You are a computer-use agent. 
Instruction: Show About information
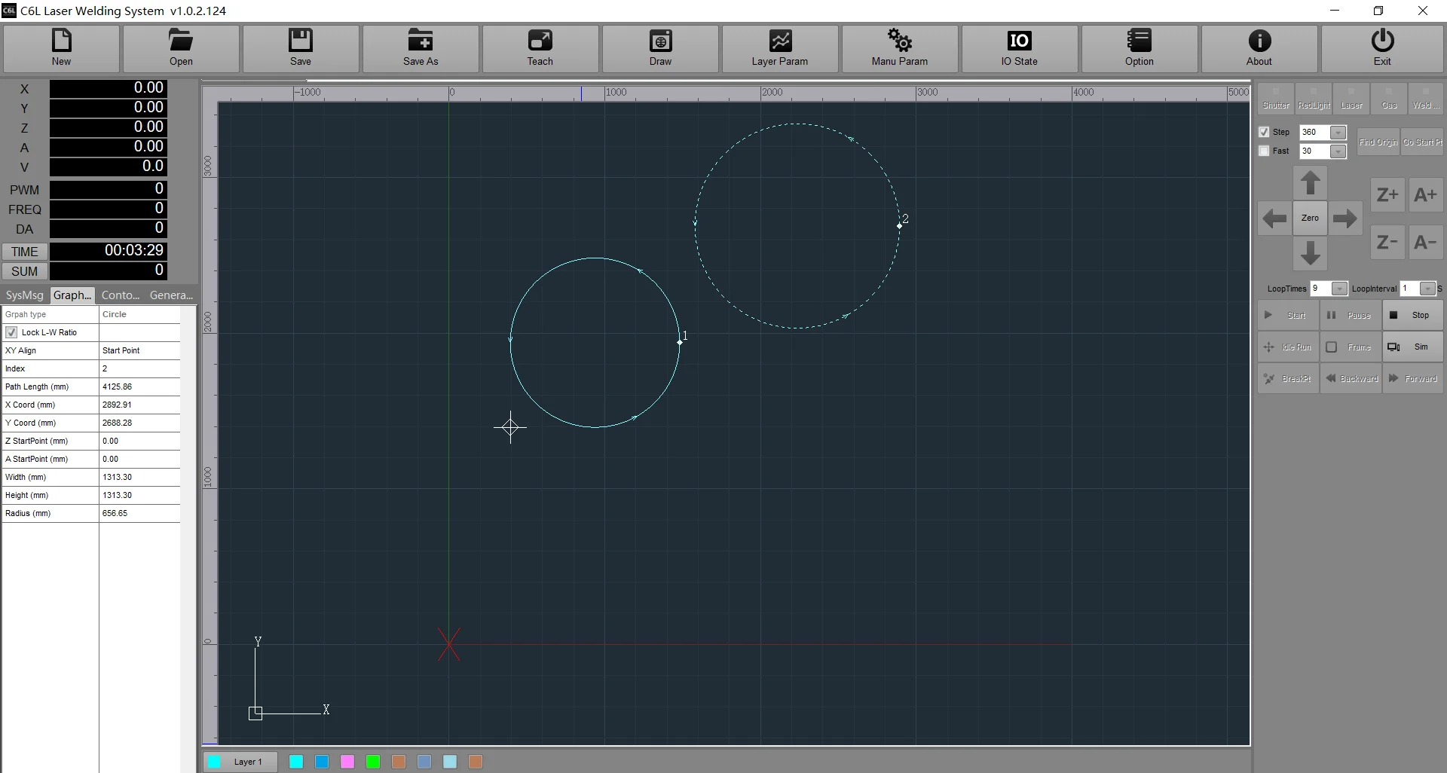[x=1259, y=48]
